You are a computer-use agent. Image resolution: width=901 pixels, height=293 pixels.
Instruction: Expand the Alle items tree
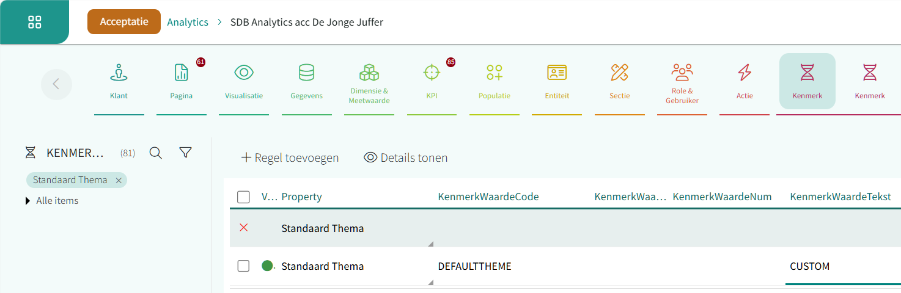point(28,201)
